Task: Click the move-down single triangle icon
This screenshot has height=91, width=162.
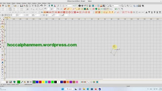Action: [x=149, y=12]
